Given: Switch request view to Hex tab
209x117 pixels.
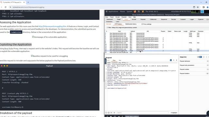Looking at the screenshot, I should click(120, 60).
